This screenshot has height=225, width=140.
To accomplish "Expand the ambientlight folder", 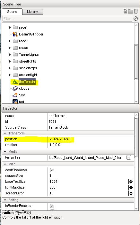I will click(10, 75).
